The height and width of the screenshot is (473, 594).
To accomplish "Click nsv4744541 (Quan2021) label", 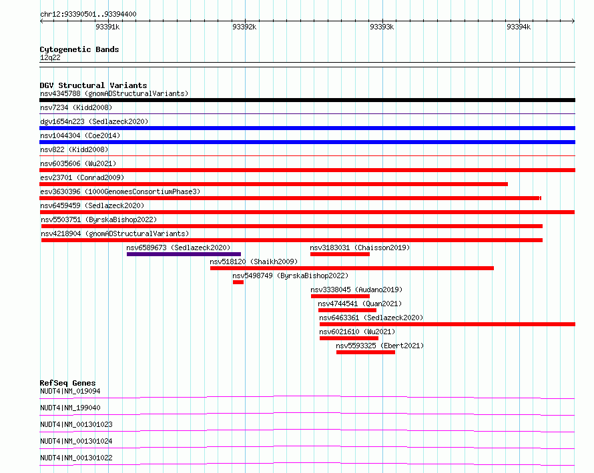I will tap(360, 304).
